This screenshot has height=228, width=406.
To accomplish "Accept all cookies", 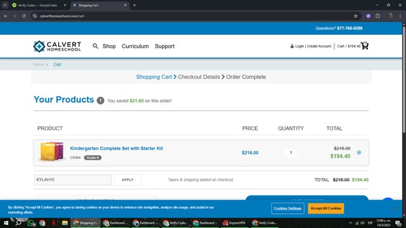I will [326, 208].
